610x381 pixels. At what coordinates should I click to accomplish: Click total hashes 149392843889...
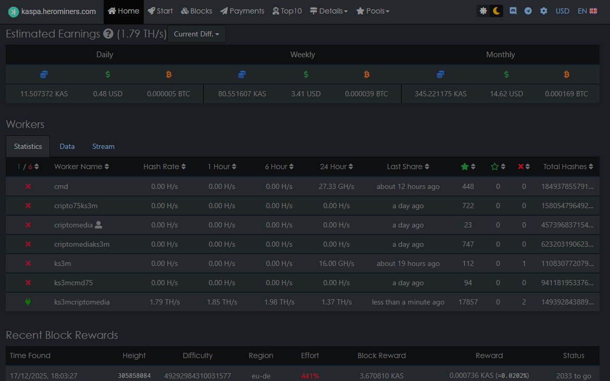point(568,302)
